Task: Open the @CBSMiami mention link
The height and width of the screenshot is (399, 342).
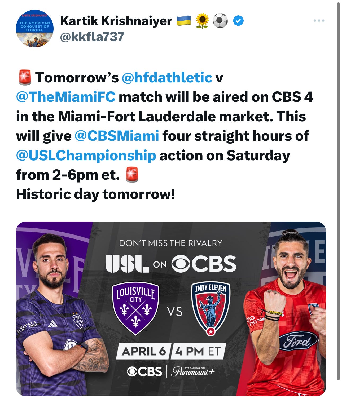Action: coord(117,136)
